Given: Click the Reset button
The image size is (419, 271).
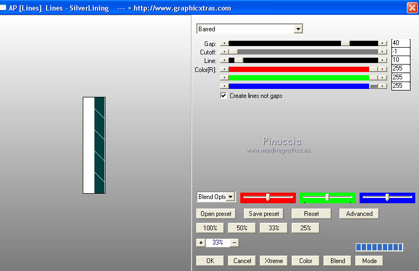Looking at the screenshot, I should point(311,214).
